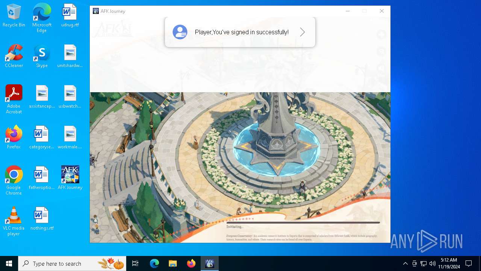This screenshot has width=481, height=271.
Task: Click the player avatar icon in sign-in notification
Action: [x=180, y=32]
